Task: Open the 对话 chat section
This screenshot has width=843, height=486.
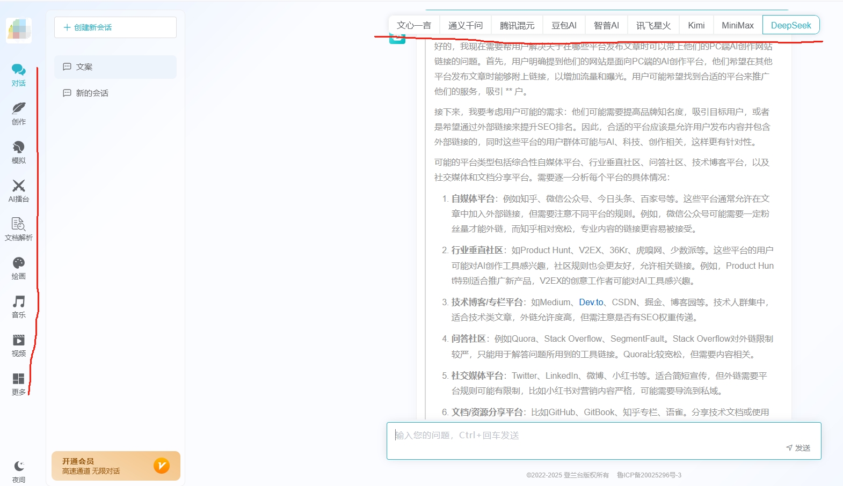Action: coord(19,75)
